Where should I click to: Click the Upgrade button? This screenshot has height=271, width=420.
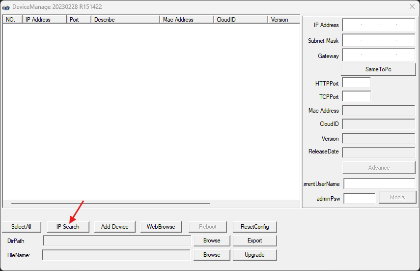254,255
